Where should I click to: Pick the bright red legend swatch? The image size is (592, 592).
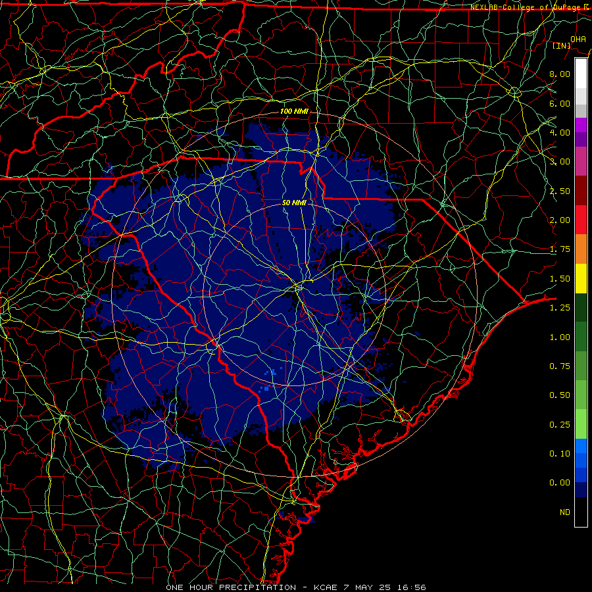click(x=581, y=220)
